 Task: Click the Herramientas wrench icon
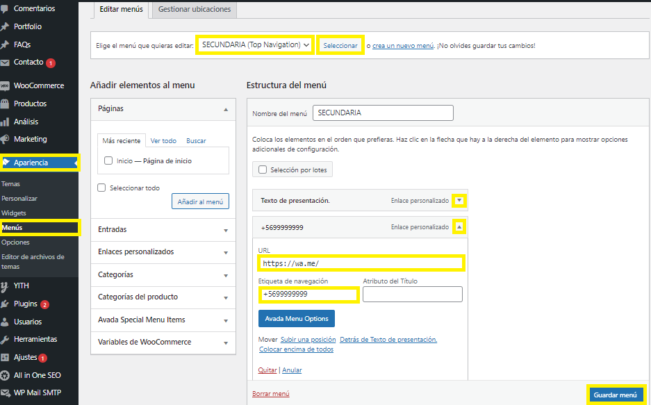[x=5, y=340]
